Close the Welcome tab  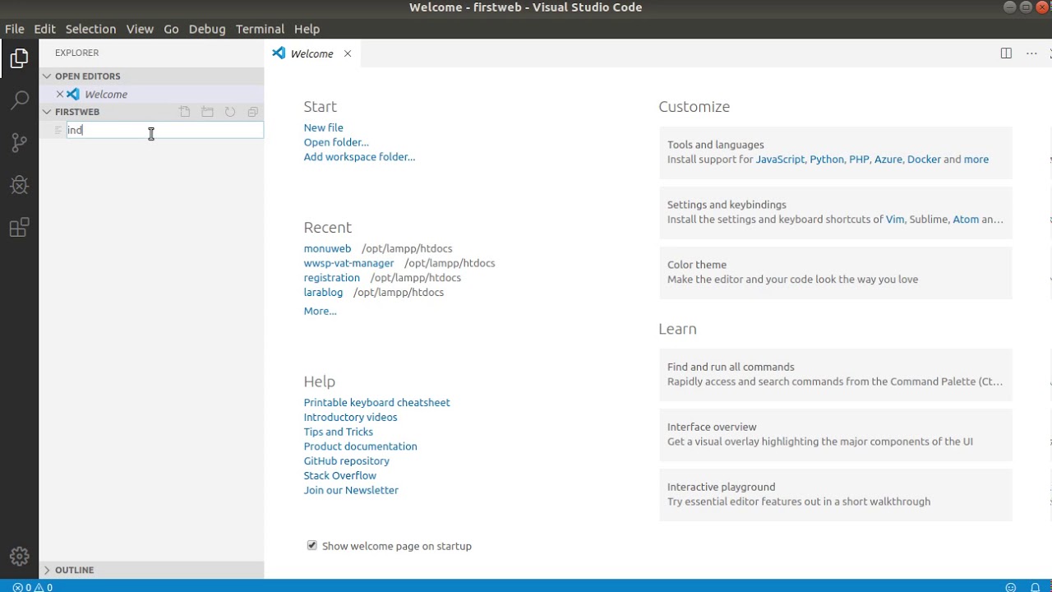pos(348,53)
